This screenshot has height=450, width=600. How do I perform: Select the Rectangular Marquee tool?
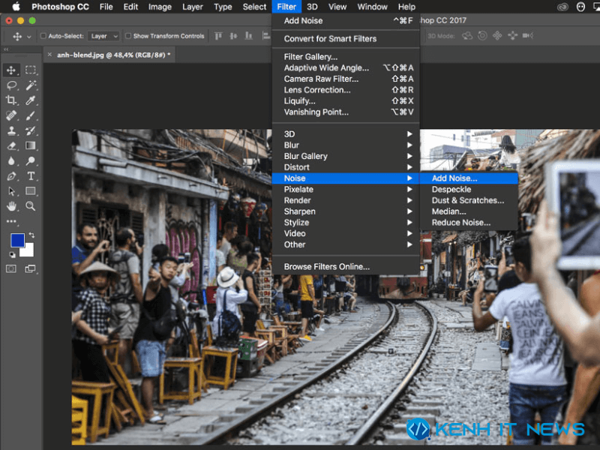coord(31,70)
